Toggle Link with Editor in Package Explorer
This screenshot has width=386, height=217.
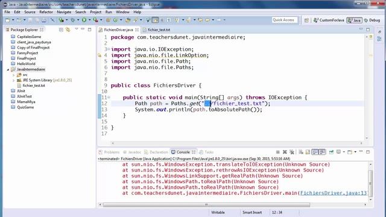coord(68,30)
